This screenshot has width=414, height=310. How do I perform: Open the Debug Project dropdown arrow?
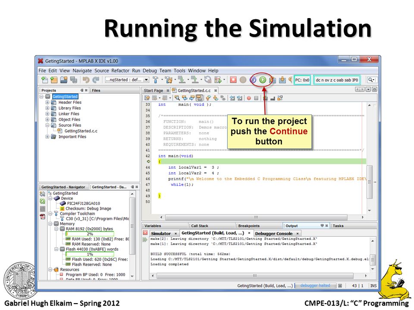click(224, 80)
